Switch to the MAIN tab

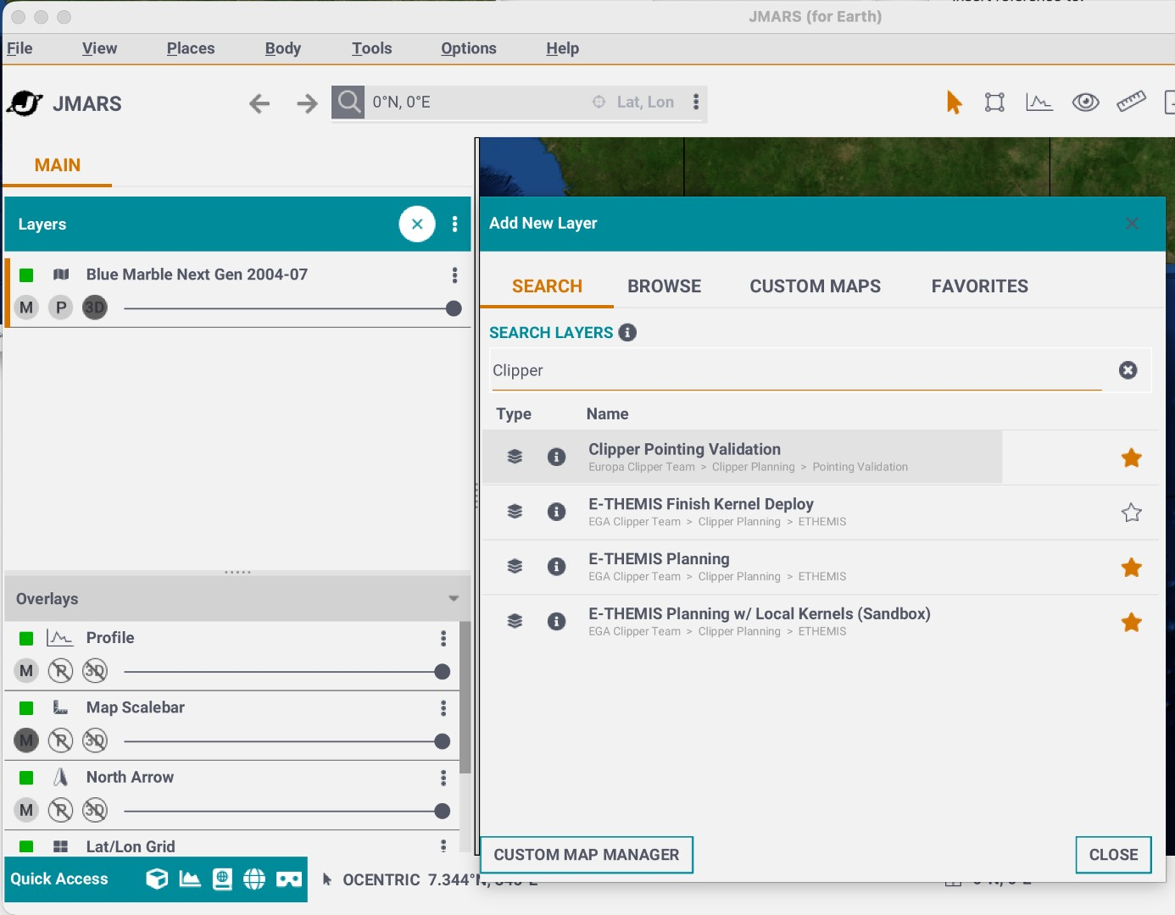58,165
